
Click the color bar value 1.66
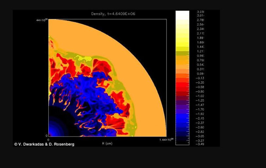(x=200, y=42)
